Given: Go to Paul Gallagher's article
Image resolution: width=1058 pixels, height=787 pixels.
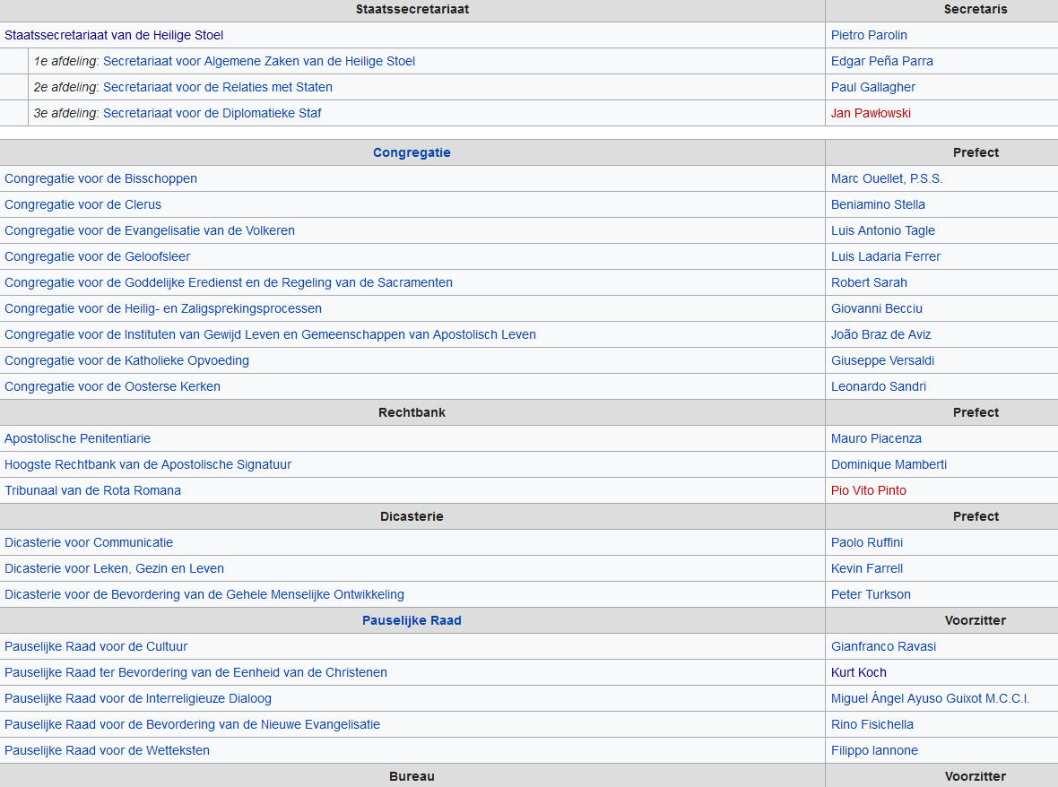Looking at the screenshot, I should point(872,87).
